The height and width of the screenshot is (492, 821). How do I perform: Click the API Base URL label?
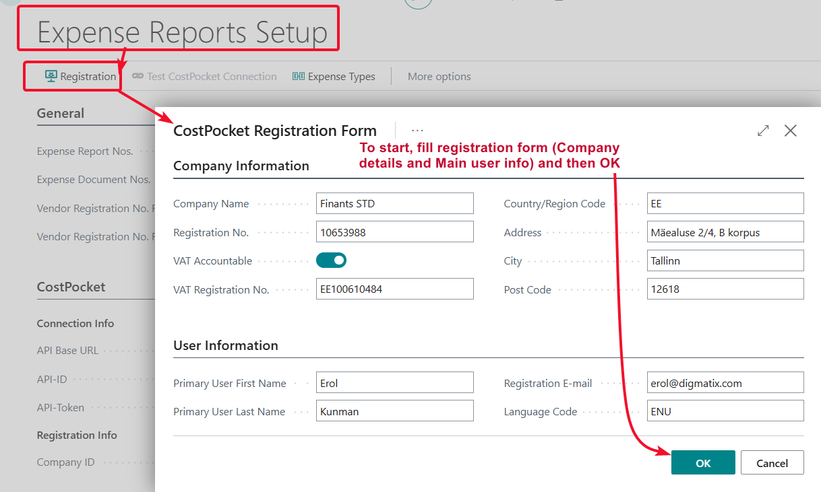click(x=67, y=350)
